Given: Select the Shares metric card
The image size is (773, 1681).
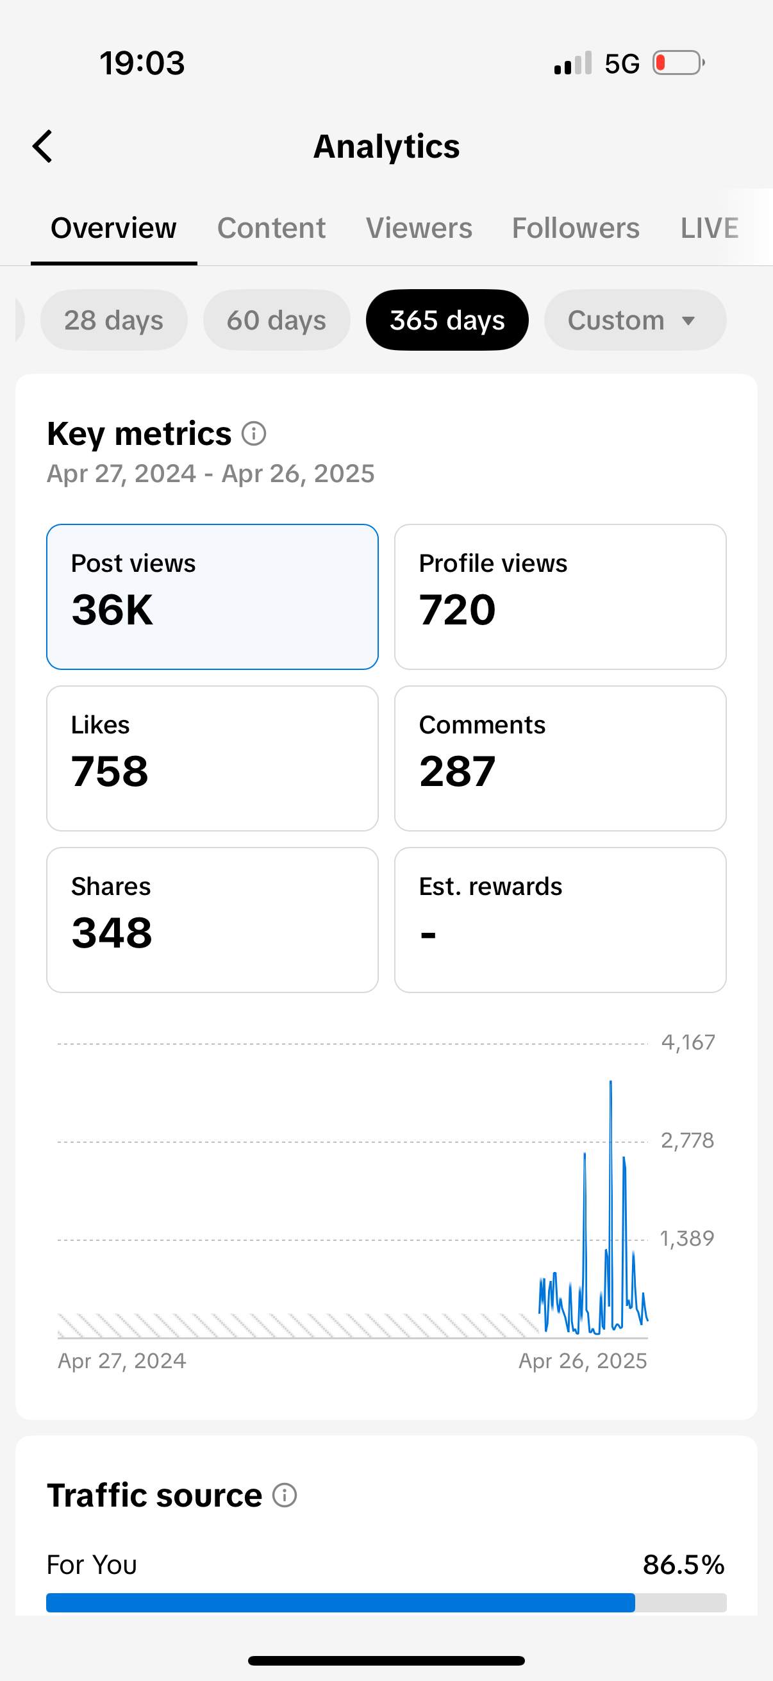Looking at the screenshot, I should 213,920.
